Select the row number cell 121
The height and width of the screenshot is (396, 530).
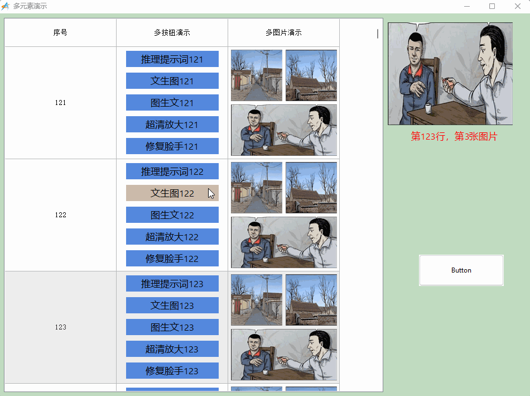(60, 103)
